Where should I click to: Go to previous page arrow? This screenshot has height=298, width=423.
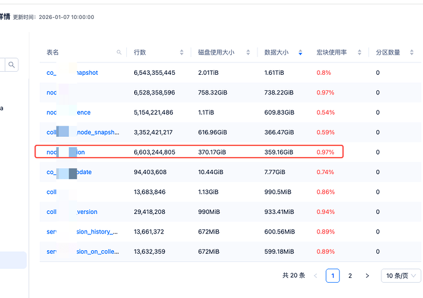316,276
